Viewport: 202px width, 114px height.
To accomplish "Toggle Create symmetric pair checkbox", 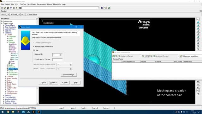I will (34, 43).
